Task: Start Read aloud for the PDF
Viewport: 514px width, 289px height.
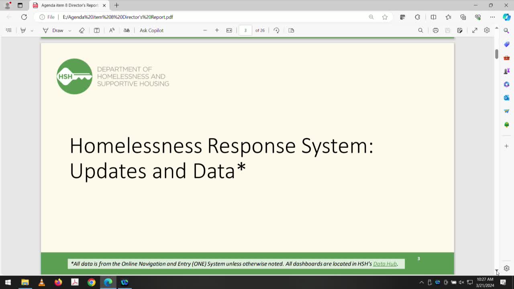Action: click(x=112, y=30)
